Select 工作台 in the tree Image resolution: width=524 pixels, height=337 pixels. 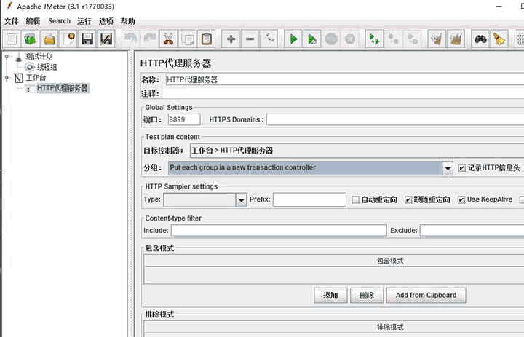[36, 78]
